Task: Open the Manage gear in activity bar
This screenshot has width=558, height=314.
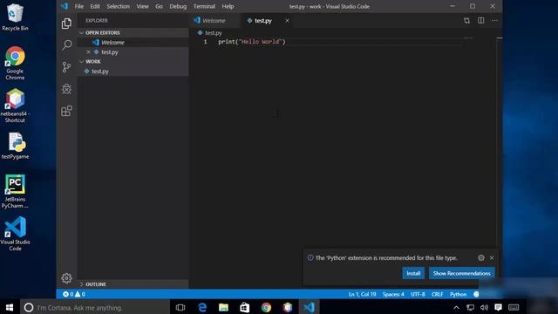Action: (x=66, y=278)
